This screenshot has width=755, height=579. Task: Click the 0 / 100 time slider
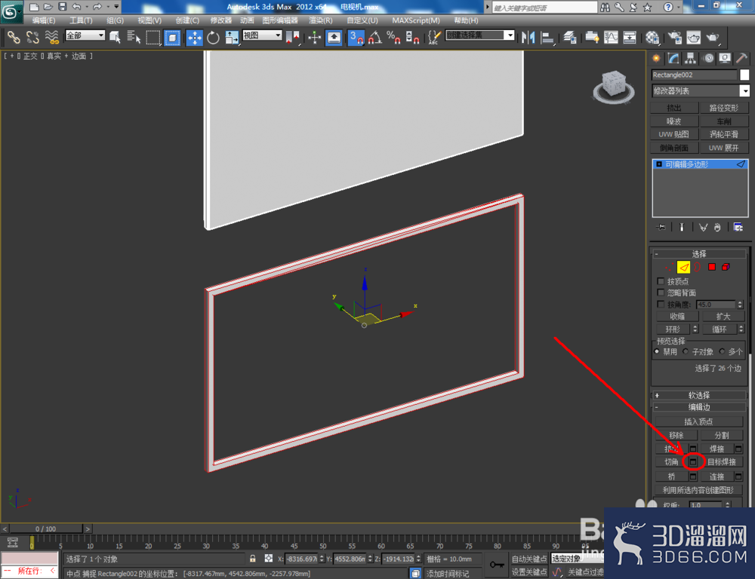(x=46, y=528)
